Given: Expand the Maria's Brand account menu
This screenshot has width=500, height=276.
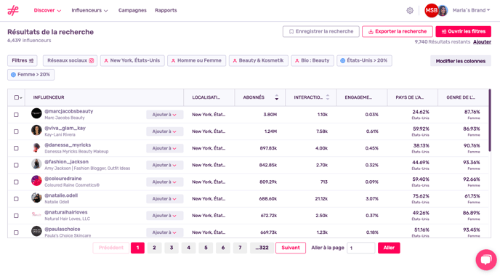Looking at the screenshot, I should 471,10.
